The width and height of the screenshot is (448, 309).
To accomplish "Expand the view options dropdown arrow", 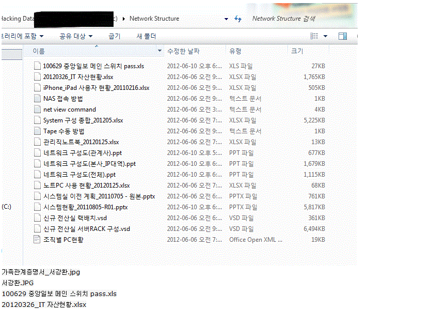I will [x=325, y=36].
